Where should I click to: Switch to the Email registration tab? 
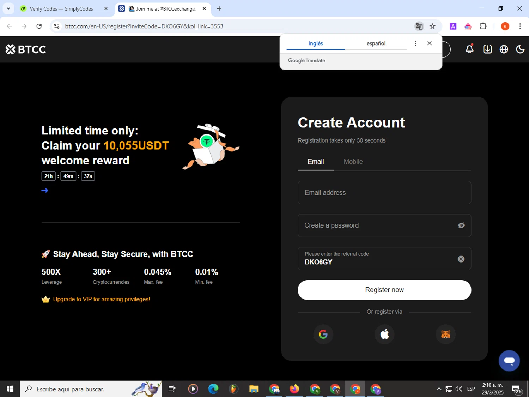[316, 162]
